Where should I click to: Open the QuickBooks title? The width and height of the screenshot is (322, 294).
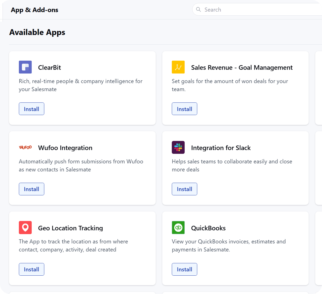point(208,228)
